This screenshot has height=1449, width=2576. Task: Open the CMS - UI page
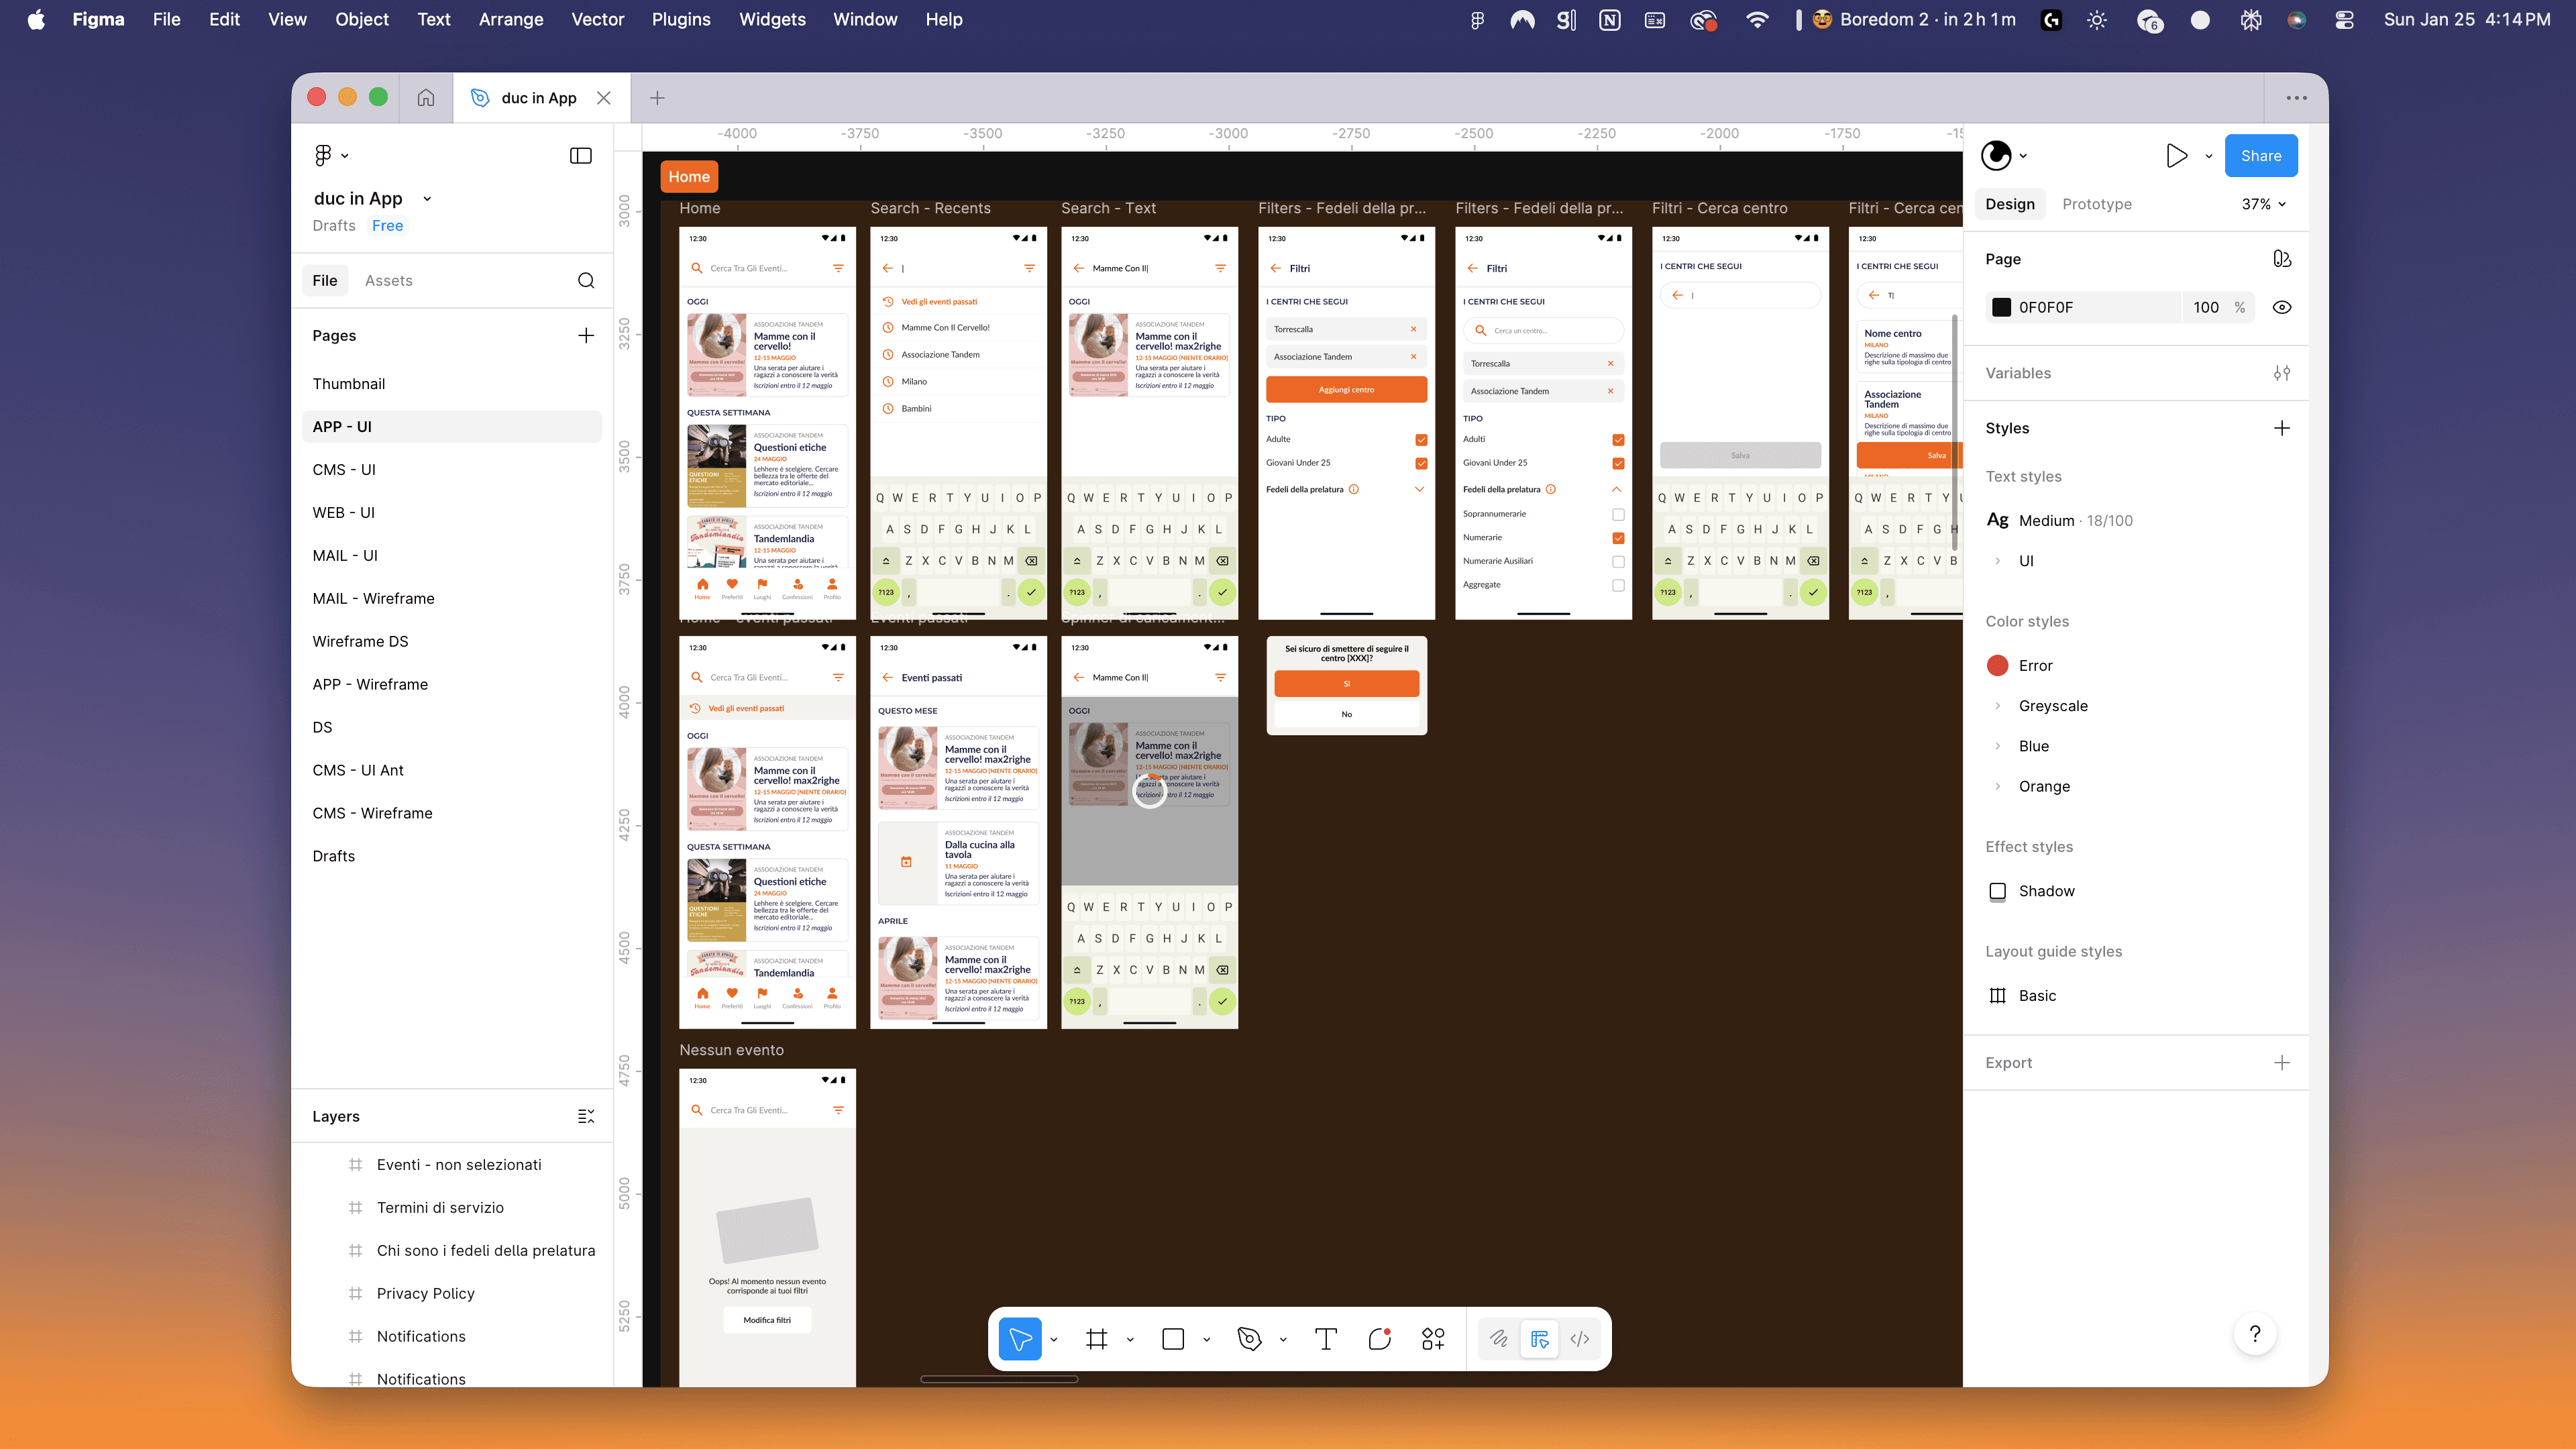344,469
